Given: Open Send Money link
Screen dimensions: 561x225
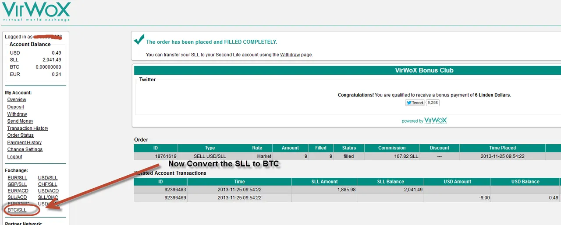Looking at the screenshot, I should click(x=20, y=121).
